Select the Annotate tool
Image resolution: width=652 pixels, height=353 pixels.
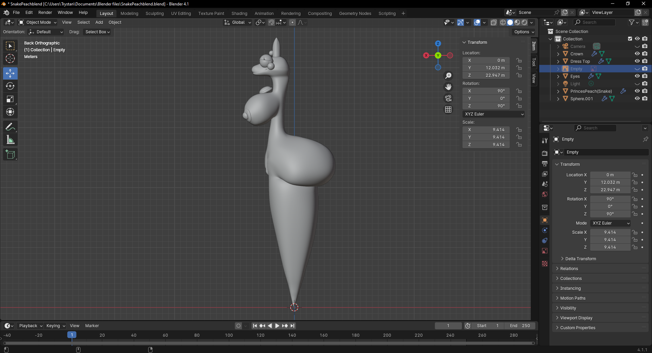click(x=10, y=127)
